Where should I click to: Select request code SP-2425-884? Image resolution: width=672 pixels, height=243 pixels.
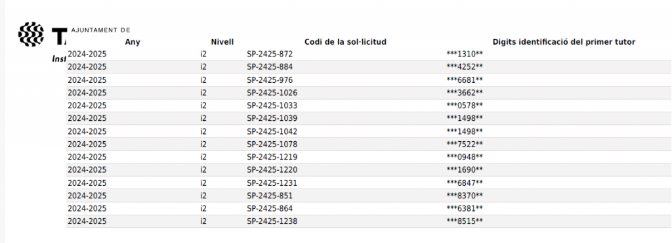269,67
